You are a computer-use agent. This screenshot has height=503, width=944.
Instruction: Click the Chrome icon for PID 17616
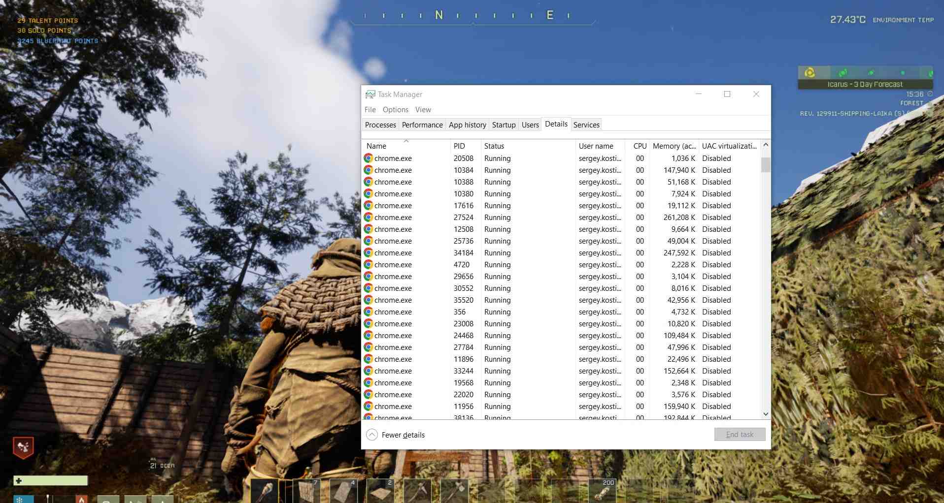pos(368,205)
